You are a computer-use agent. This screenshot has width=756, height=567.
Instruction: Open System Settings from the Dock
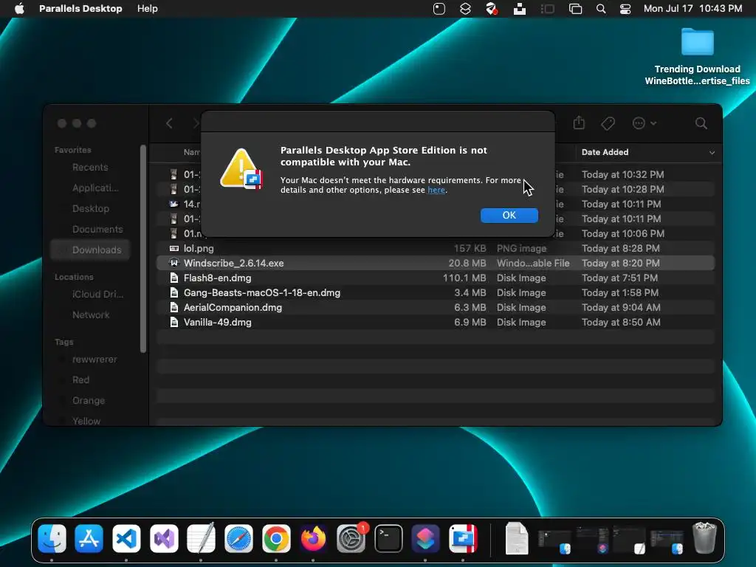coord(351,538)
